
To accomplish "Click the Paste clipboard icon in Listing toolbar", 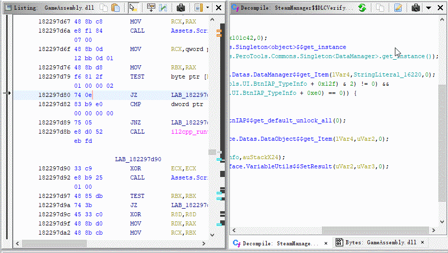I will click(x=116, y=8).
